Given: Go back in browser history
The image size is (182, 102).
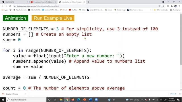Looking at the screenshot, I should [3, 6].
